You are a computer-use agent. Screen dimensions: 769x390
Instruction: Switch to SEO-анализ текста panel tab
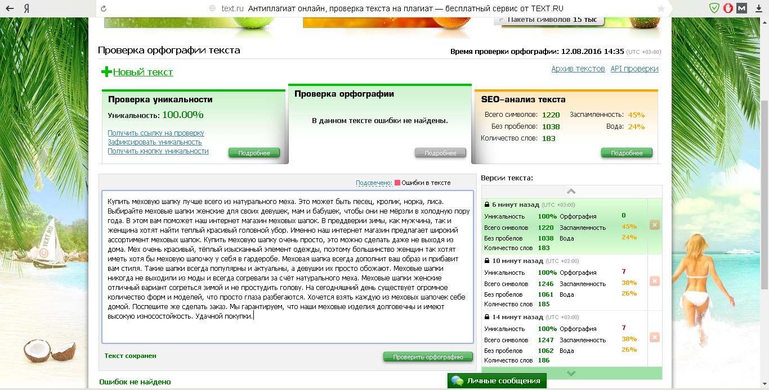(566, 126)
